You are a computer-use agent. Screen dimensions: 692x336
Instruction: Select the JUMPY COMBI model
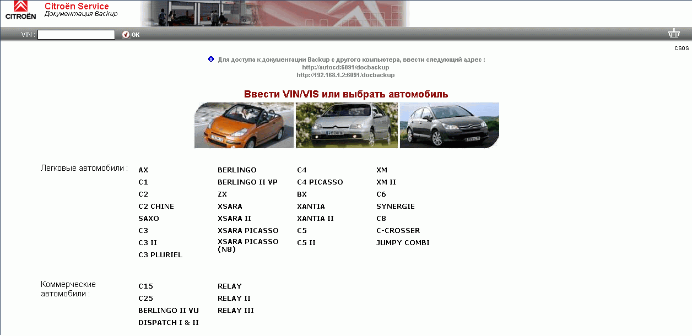tap(403, 242)
